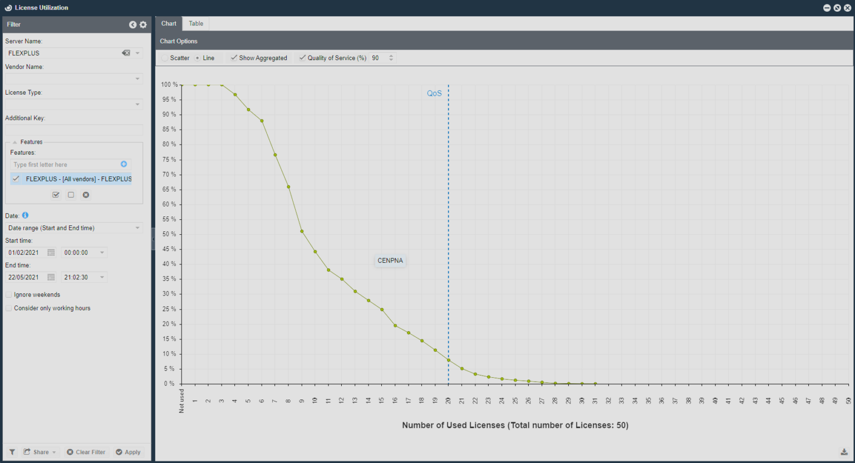Uncheck Show Aggregated
Viewport: 855px width, 463px height.
(x=234, y=57)
